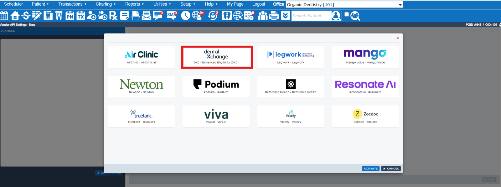The image size is (501, 187).
Task: Click the sticky note icon
Action: [x=125, y=15]
